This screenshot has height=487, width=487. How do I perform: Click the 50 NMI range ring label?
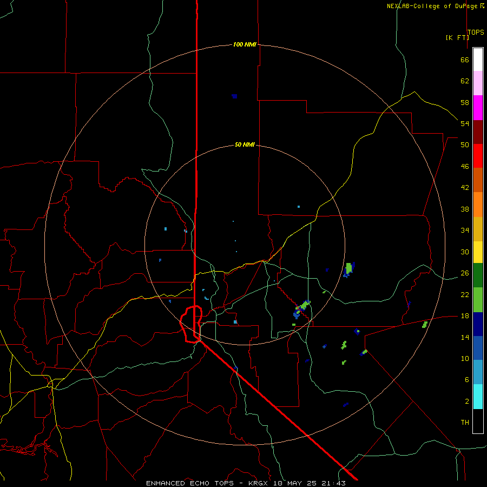[x=245, y=144]
